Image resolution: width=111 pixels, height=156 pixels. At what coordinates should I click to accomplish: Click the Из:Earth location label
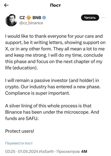[x=46, y=151]
